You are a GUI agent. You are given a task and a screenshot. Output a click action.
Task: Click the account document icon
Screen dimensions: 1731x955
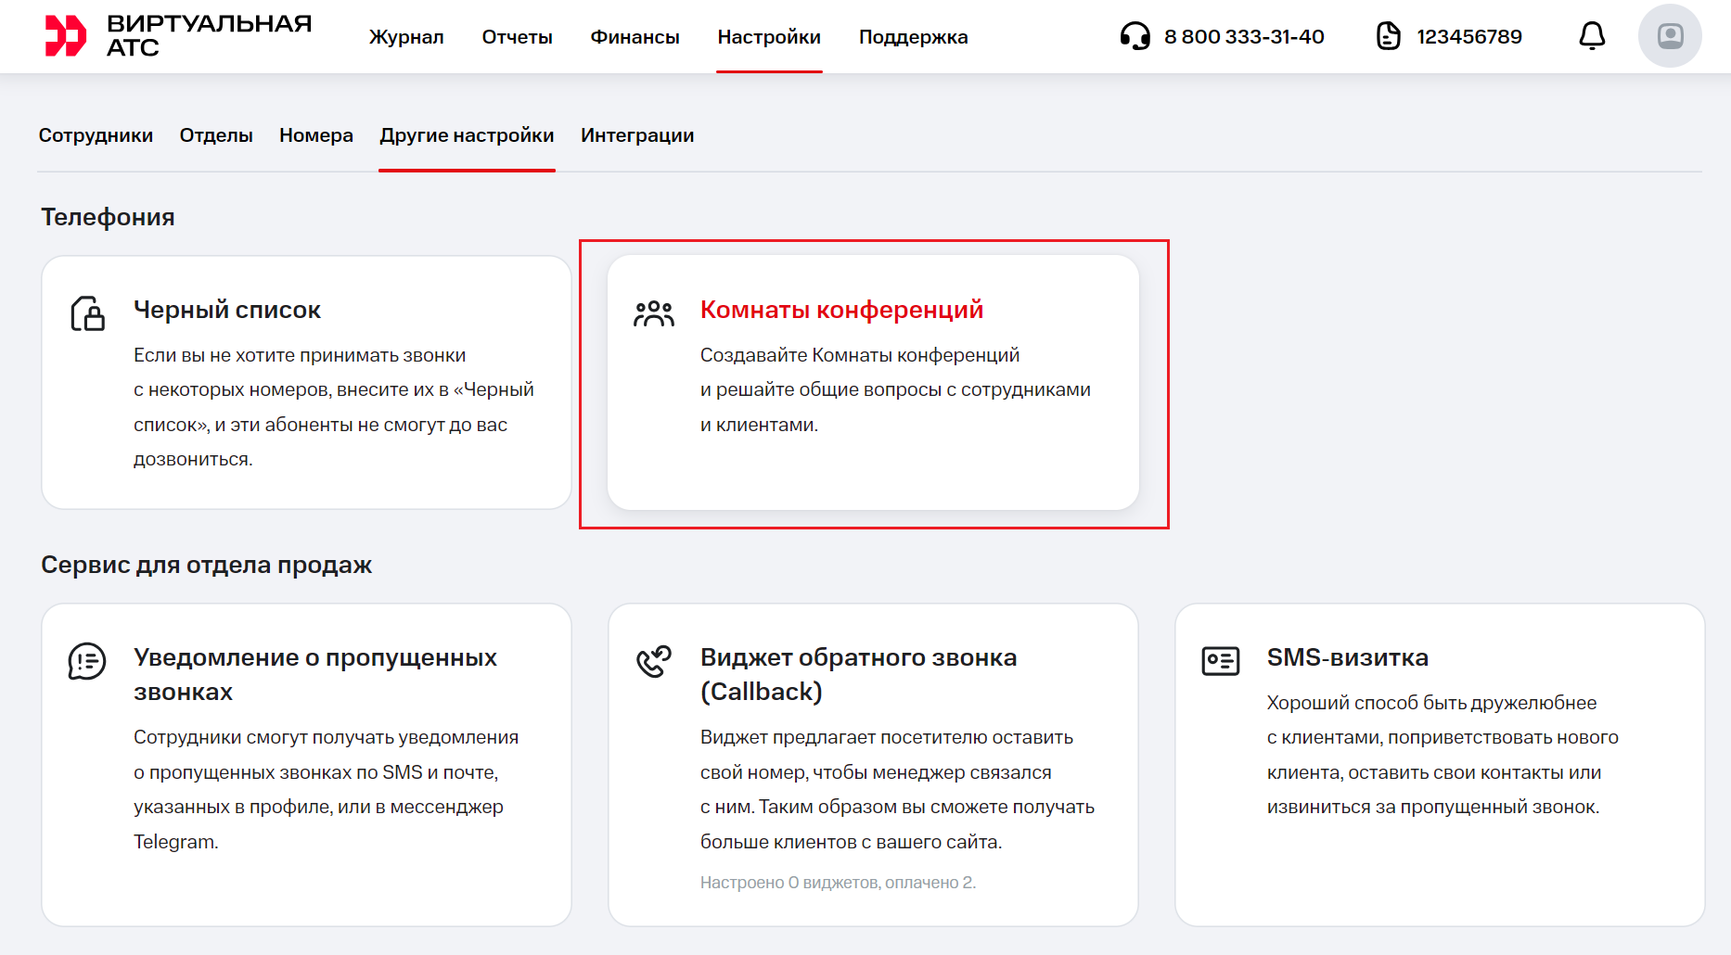1388,36
